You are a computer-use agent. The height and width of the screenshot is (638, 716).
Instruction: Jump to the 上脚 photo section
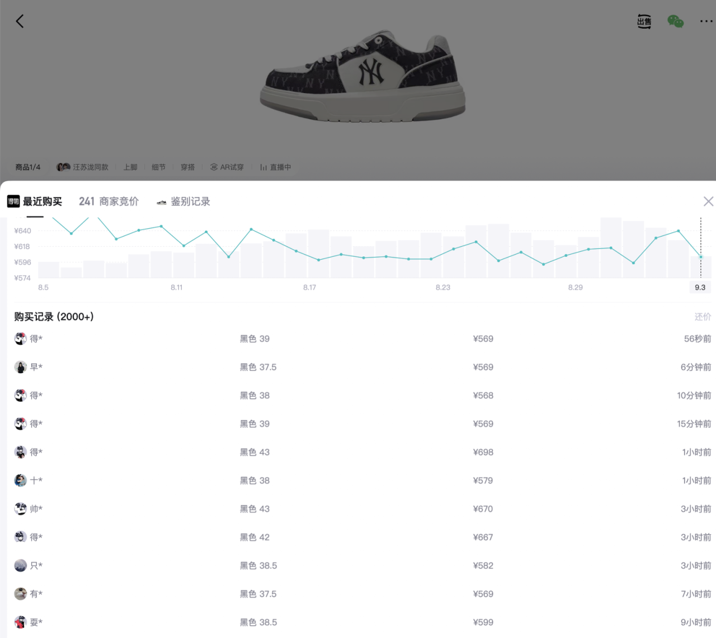click(130, 167)
